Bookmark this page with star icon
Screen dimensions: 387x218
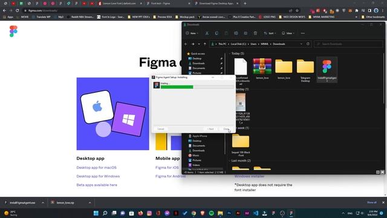pyautogui.click(x=297, y=11)
